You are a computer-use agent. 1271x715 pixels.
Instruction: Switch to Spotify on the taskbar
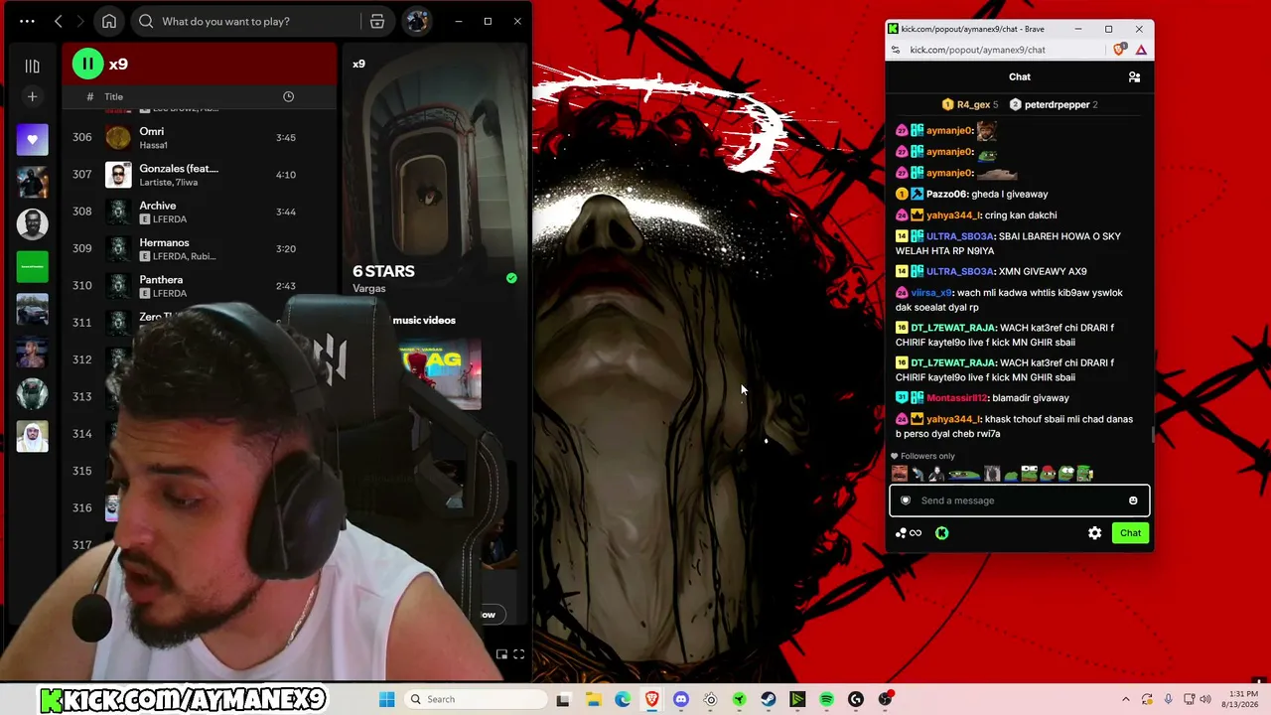[x=827, y=699]
